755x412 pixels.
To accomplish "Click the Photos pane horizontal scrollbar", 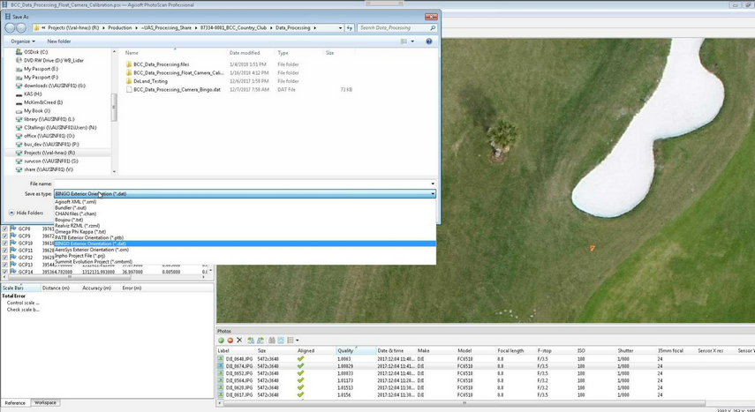I will click(x=464, y=403).
